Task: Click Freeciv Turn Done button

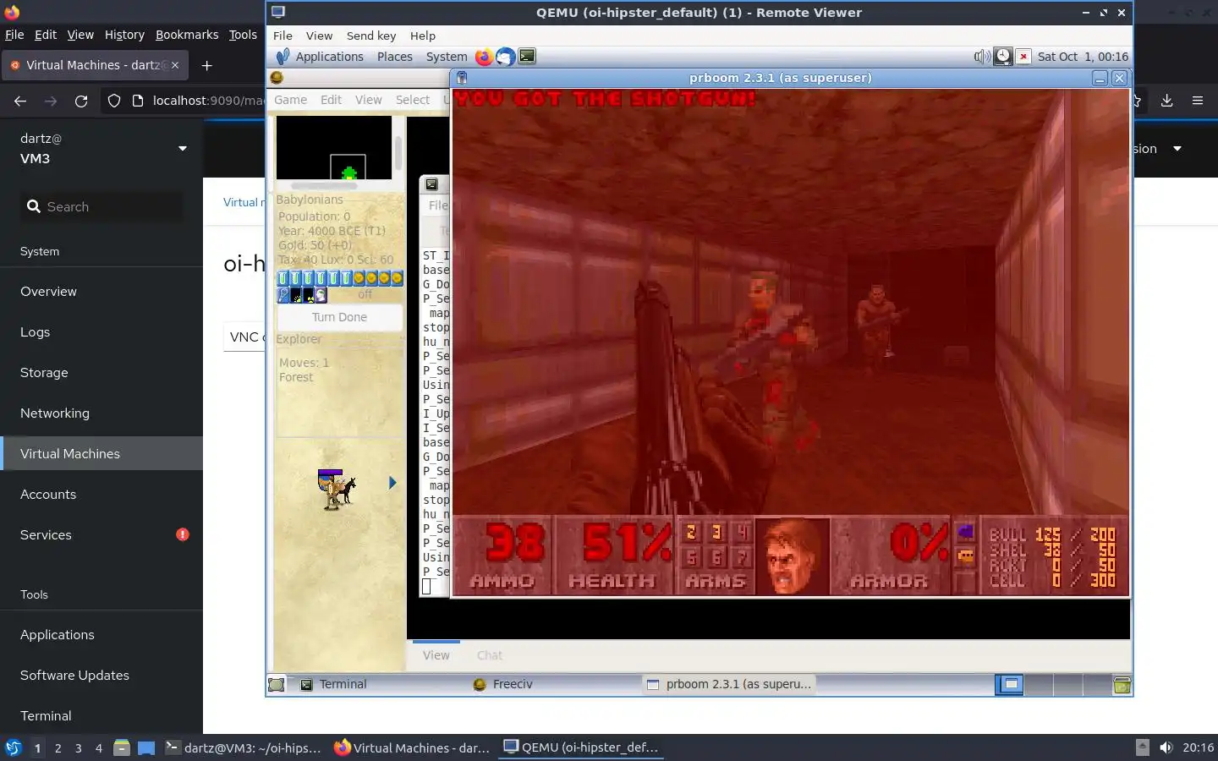Action: pyautogui.click(x=339, y=317)
